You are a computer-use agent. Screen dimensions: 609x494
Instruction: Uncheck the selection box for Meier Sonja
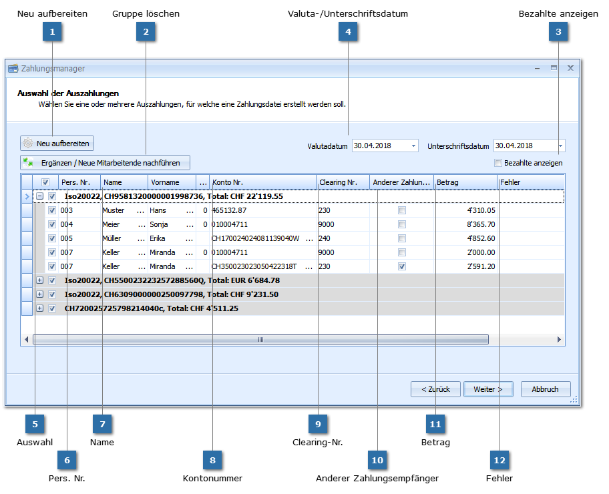[52, 224]
